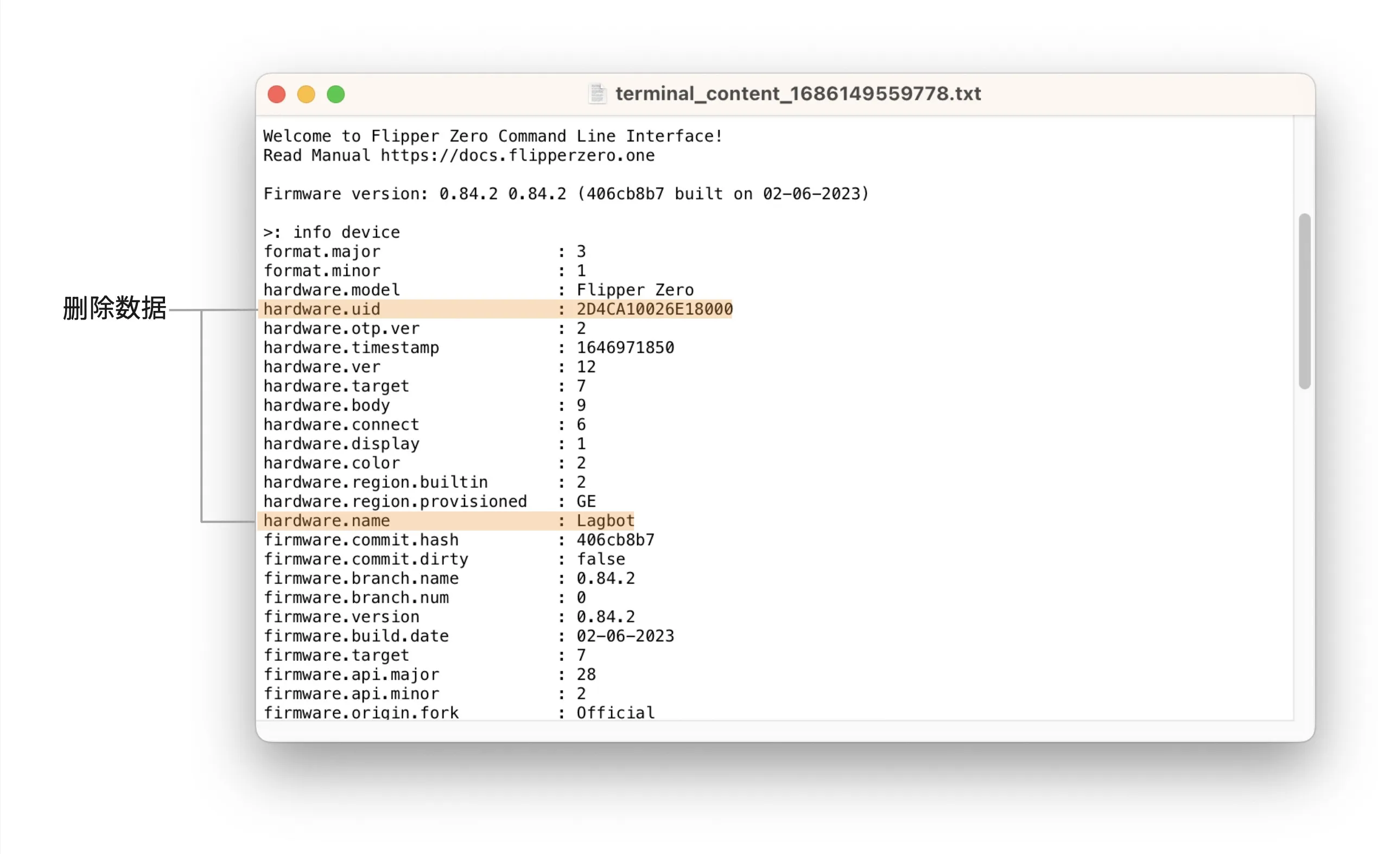
Task: Click the hardware.timestamp value 1646971850
Action: [625, 347]
